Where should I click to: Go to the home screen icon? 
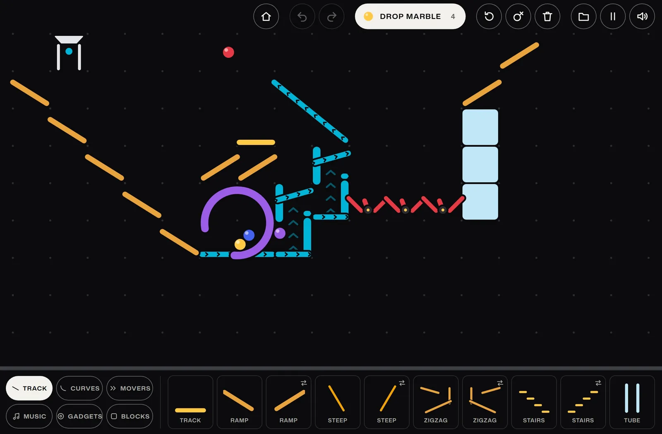point(266,17)
